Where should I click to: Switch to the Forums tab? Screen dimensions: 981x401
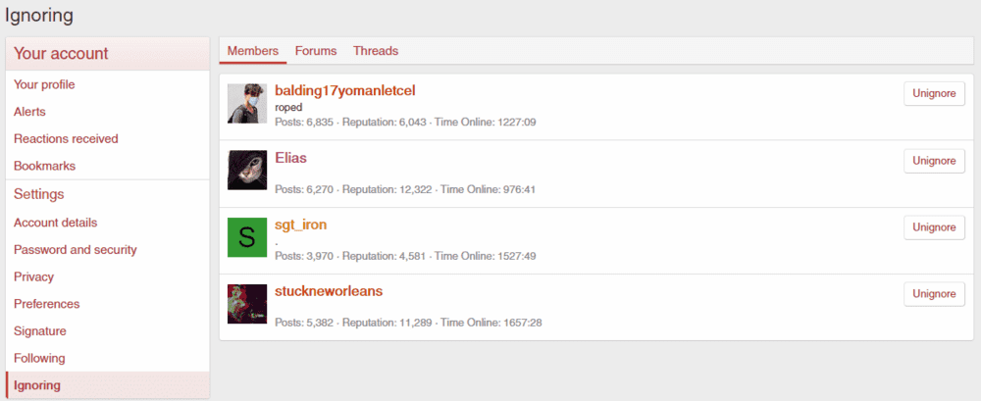click(316, 51)
